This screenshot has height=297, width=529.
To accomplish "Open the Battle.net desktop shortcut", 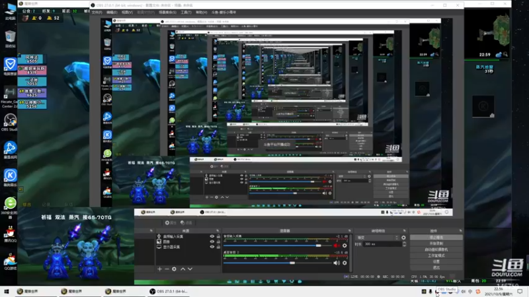I will click(10, 150).
